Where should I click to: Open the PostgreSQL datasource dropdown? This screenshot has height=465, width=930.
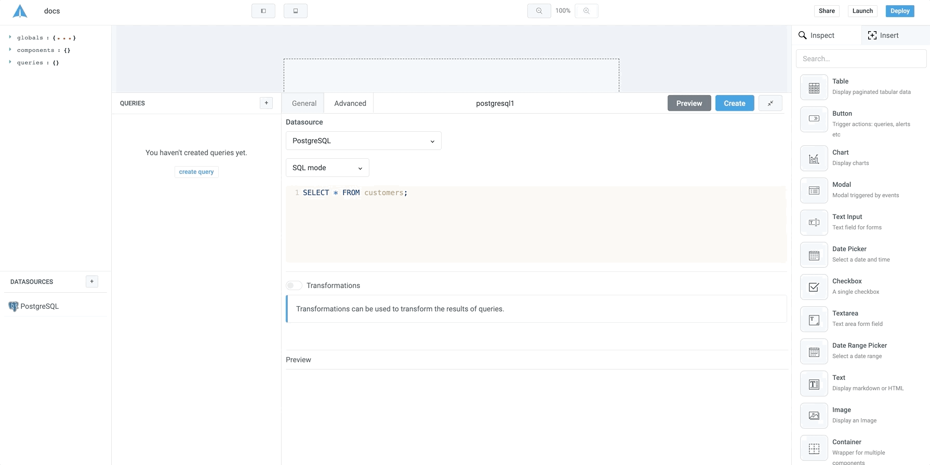click(x=363, y=141)
